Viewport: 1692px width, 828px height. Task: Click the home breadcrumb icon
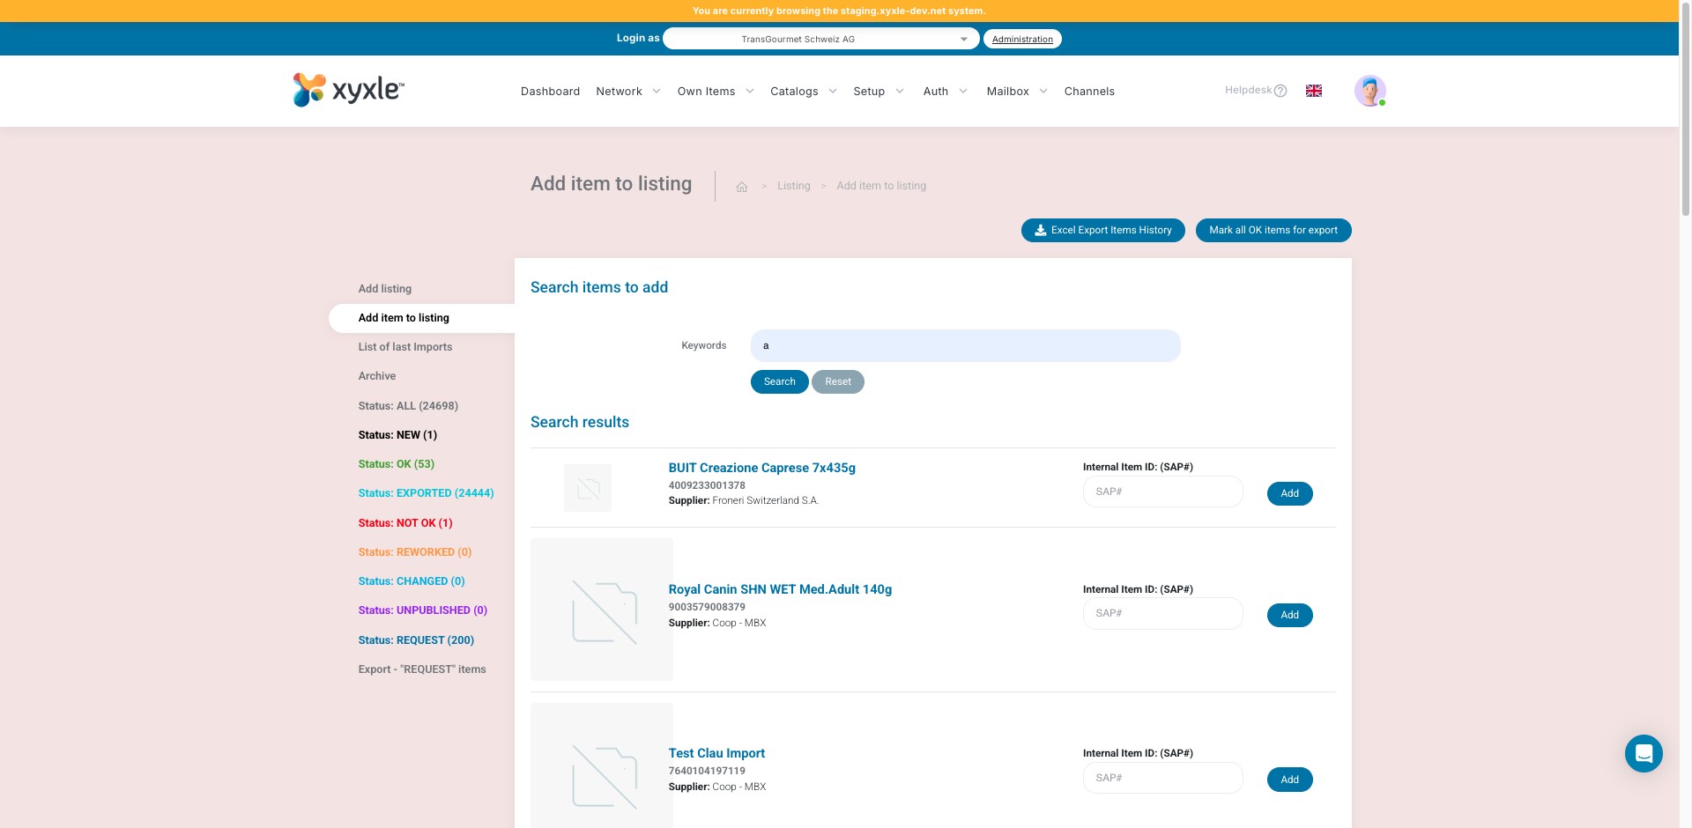[x=742, y=187]
